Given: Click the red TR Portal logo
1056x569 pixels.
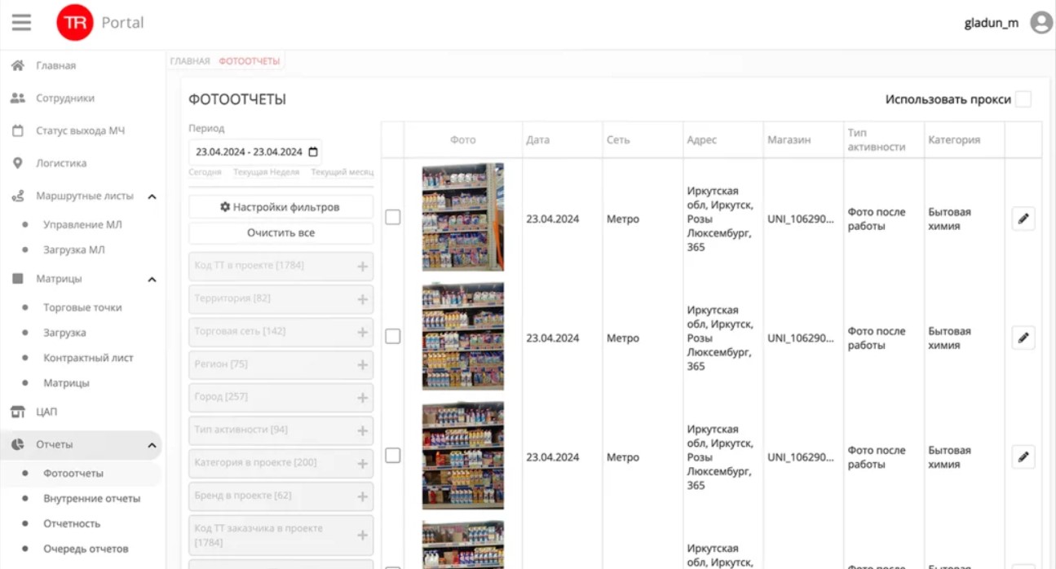Looking at the screenshot, I should (x=75, y=23).
